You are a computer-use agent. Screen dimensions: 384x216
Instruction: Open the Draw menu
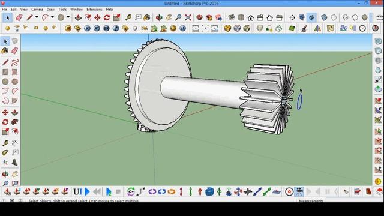50,10
